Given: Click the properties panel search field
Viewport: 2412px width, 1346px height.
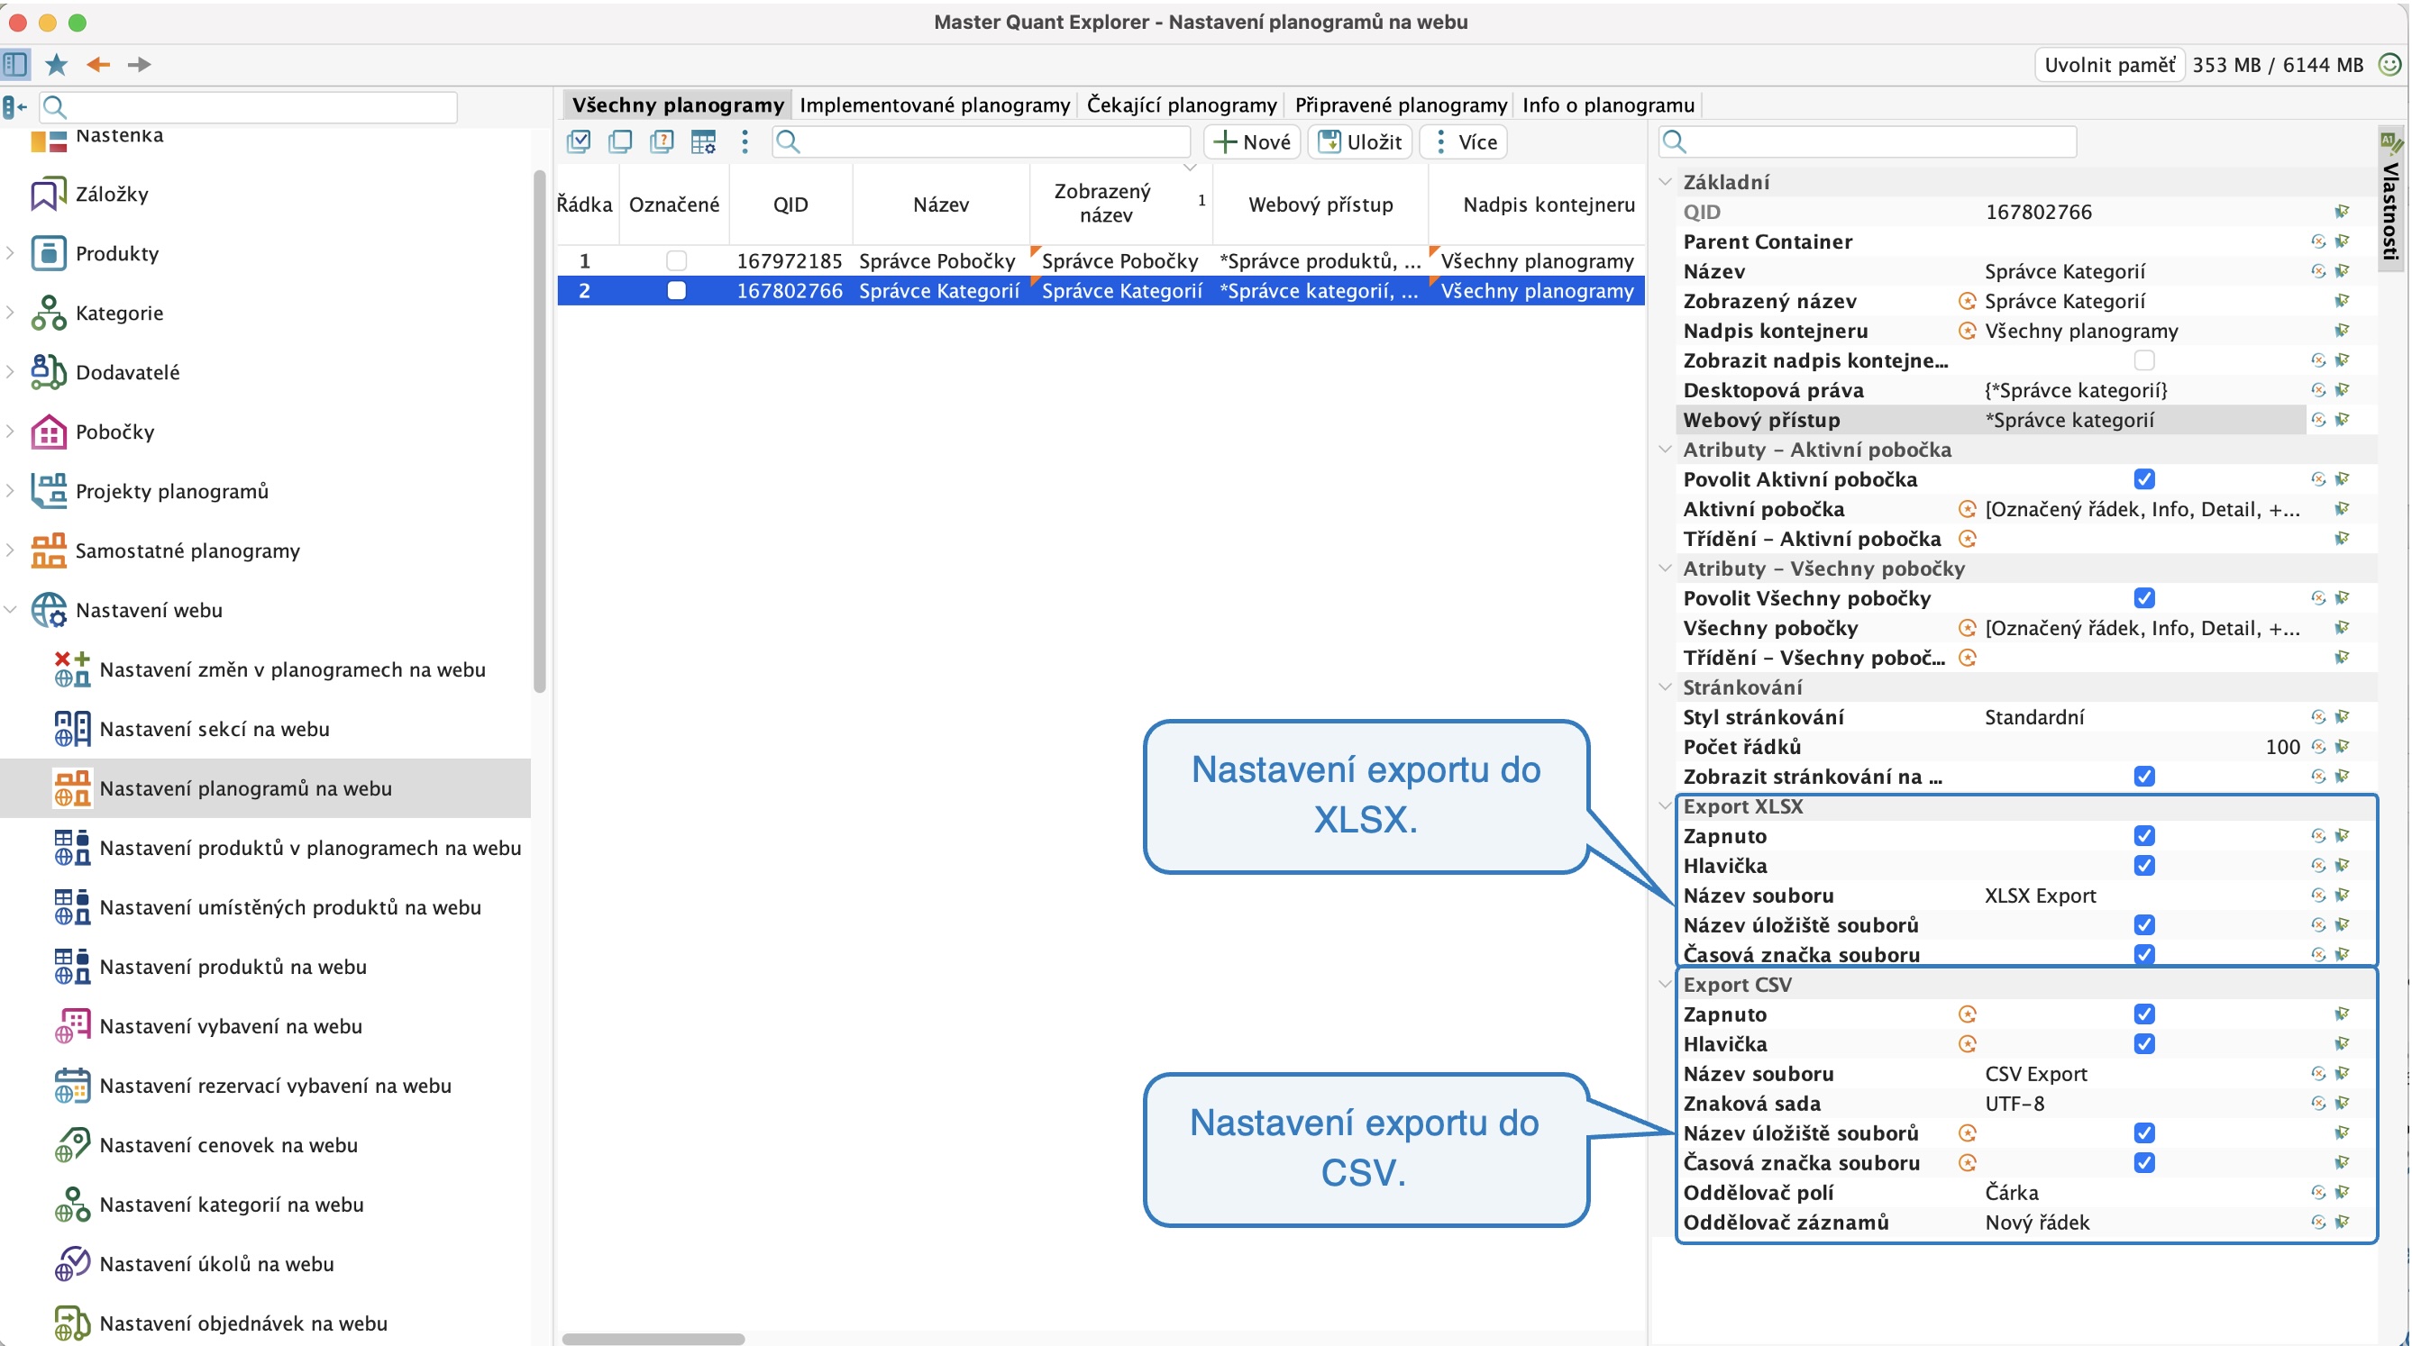Looking at the screenshot, I should 1867,141.
